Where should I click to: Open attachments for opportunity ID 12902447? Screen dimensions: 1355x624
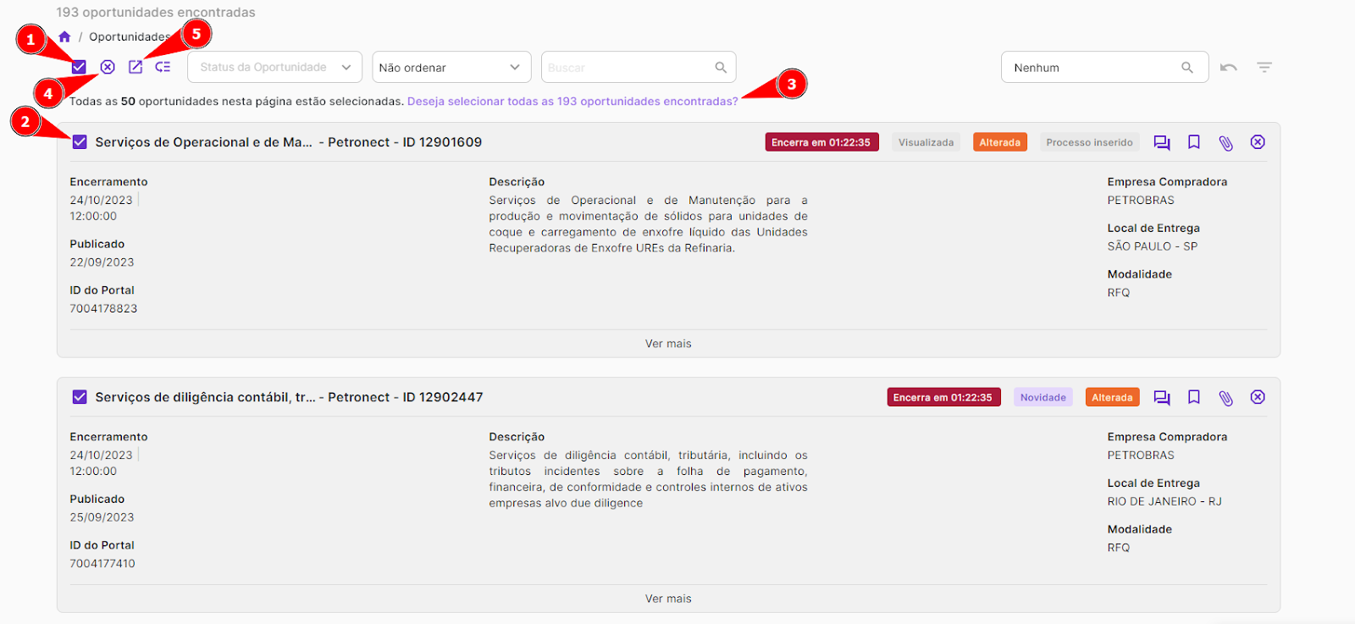[x=1225, y=397]
